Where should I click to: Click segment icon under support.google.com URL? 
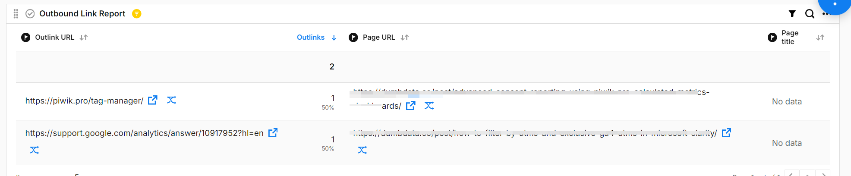(34, 150)
